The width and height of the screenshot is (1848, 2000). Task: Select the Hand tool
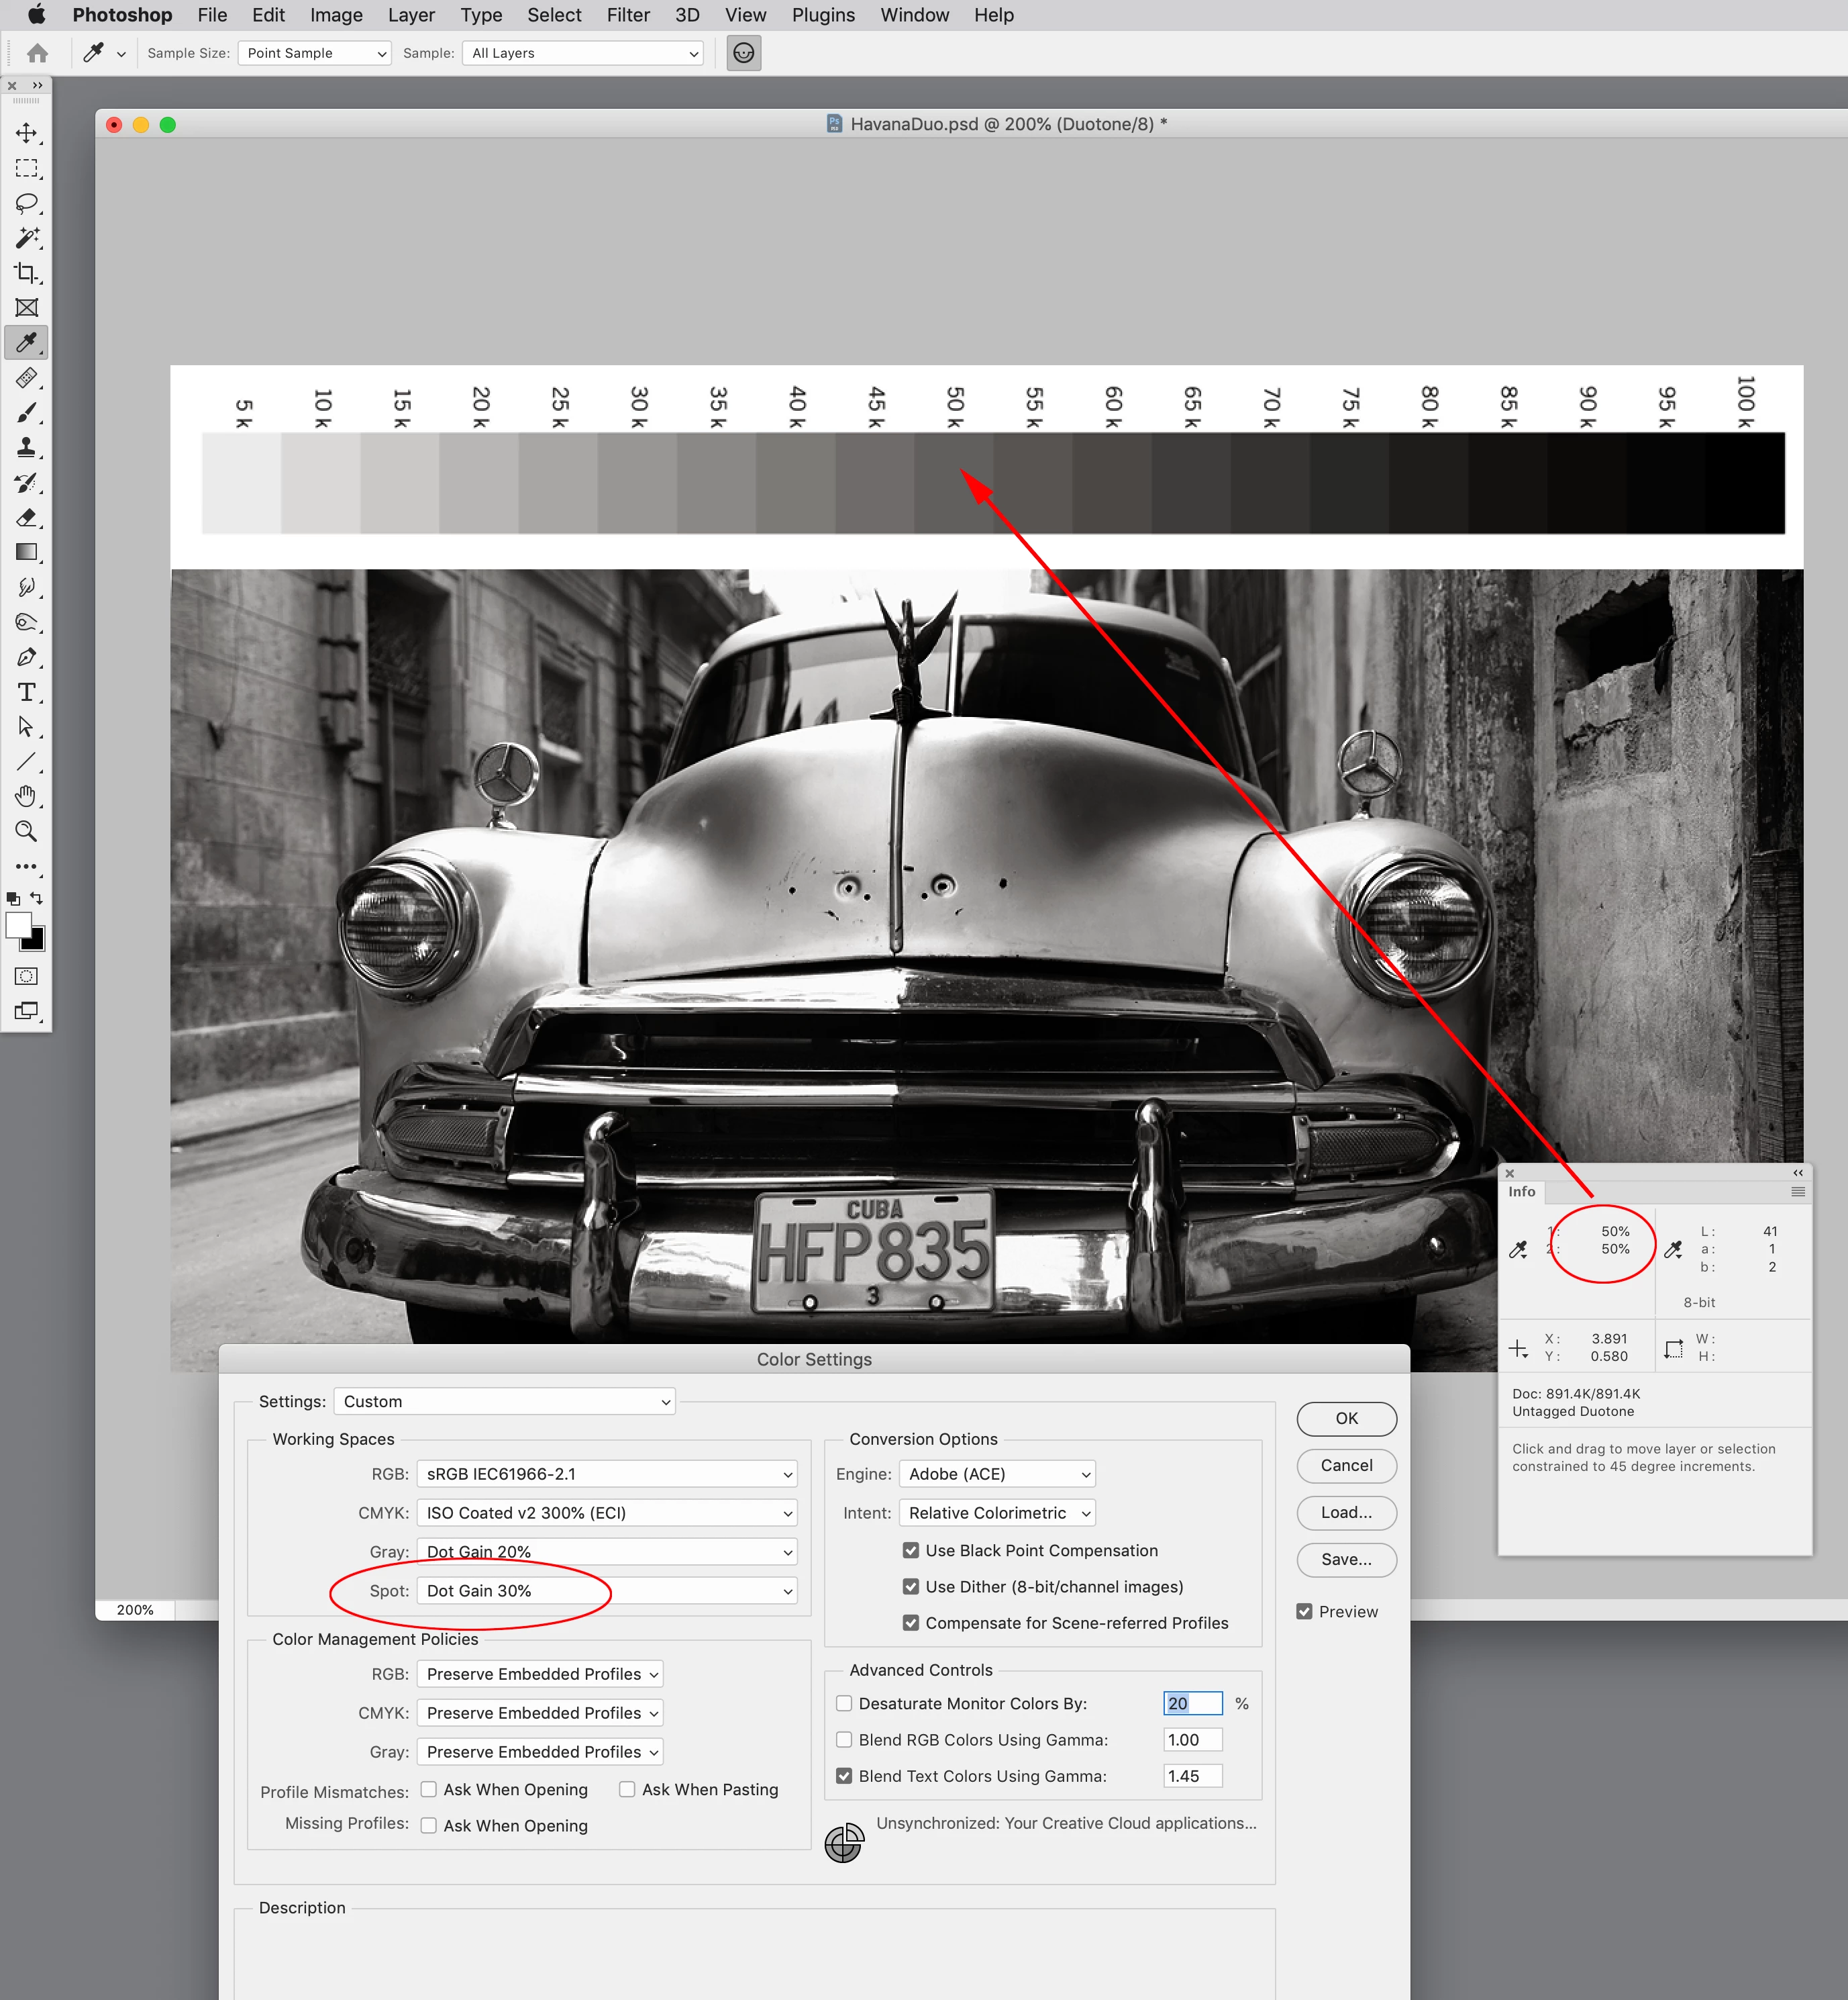tap(26, 796)
